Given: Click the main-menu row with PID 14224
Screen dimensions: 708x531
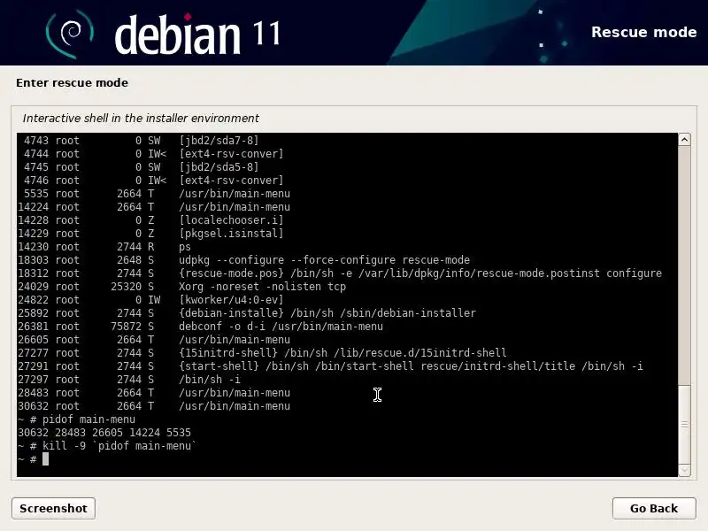Looking at the screenshot, I should click(x=154, y=207).
